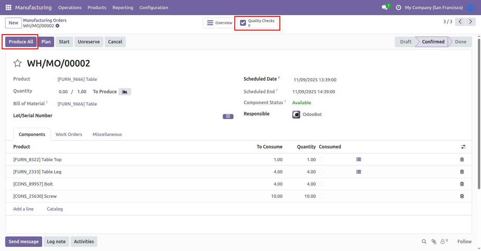The width and height of the screenshot is (481, 251).
Task: Open the activities clock icon
Action: 398,8
